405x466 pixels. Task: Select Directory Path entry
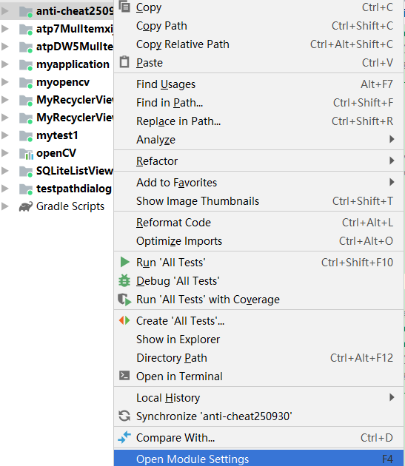258,357
